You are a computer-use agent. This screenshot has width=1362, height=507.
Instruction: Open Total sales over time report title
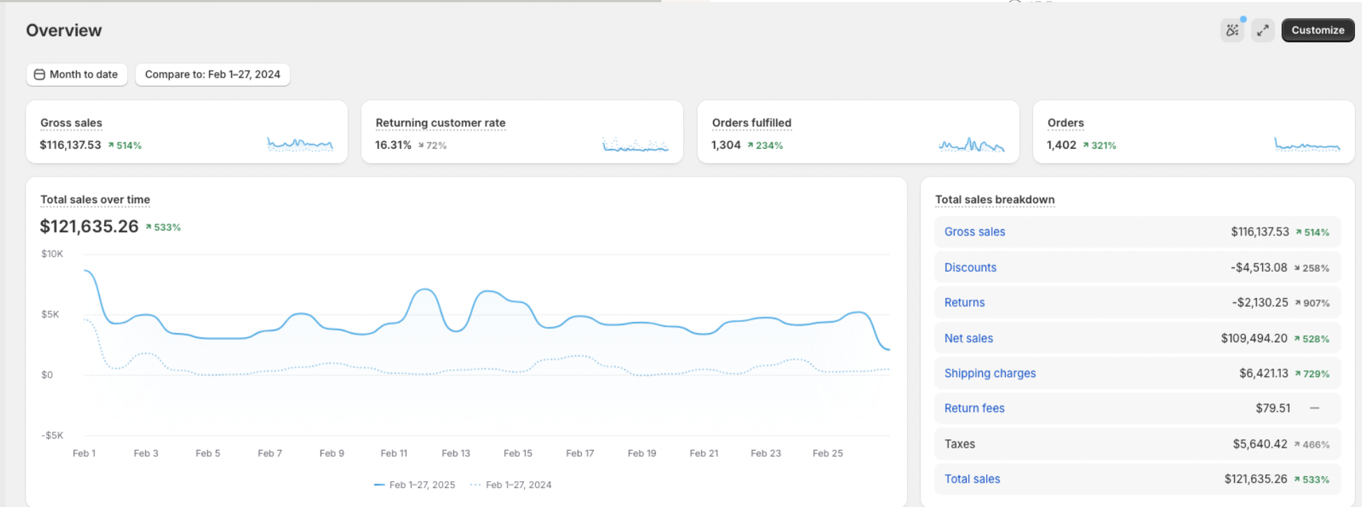95,200
